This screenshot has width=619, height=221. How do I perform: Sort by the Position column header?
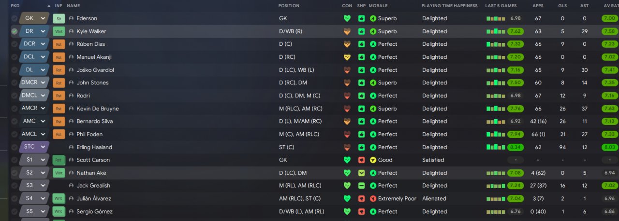[x=289, y=6]
